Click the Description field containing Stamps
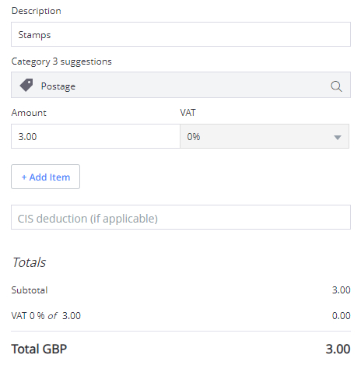Viewport: 361px width, 365px height. pyautogui.click(x=180, y=34)
